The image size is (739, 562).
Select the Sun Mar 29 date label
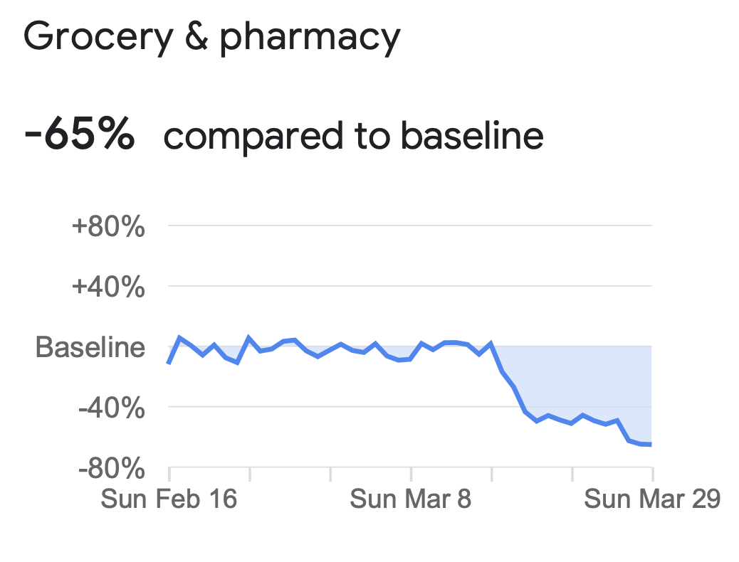[652, 499]
